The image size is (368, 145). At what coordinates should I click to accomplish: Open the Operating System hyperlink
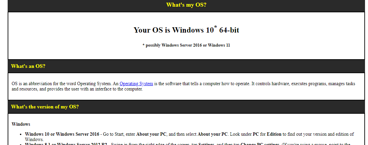(136, 84)
